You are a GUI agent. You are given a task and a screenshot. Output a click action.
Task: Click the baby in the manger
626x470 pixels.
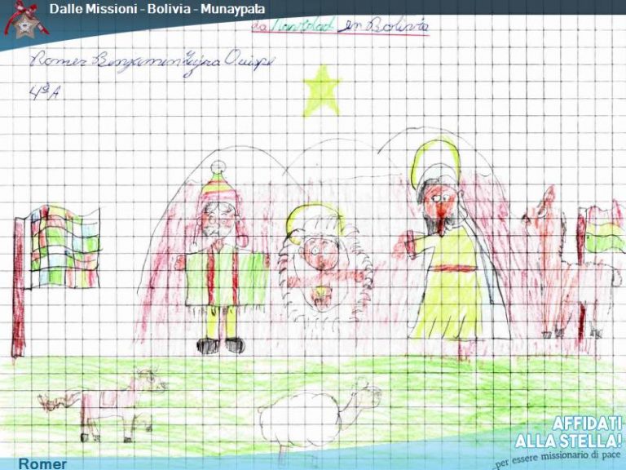tap(324, 269)
